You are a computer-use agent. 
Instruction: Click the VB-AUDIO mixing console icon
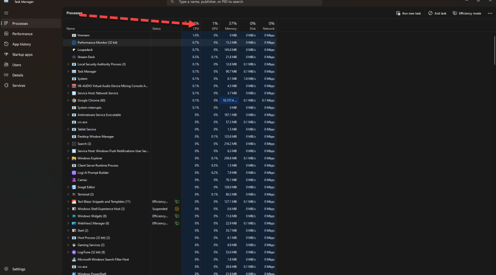coord(74,86)
